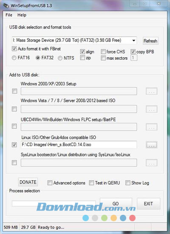Enable the force CHS checkbox
Image resolution: width=170 pixels, height=234 pixels.
(x=103, y=52)
